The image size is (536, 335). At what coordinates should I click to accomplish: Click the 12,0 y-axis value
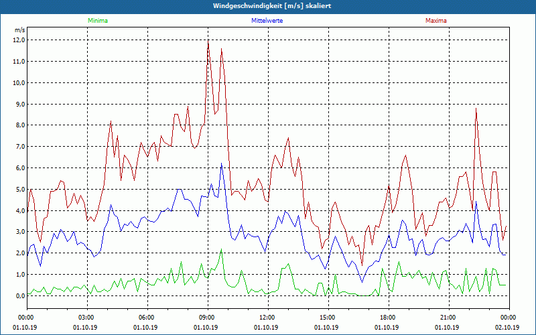point(19,40)
